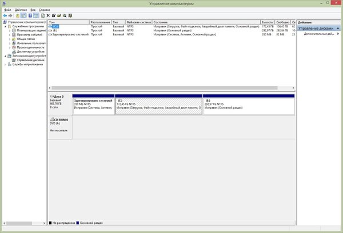Collapse the Служебные программы tree node
The image size is (343, 233).
click(6, 26)
